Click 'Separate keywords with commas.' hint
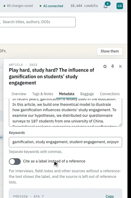This screenshot has width=131, height=198. 36,152
